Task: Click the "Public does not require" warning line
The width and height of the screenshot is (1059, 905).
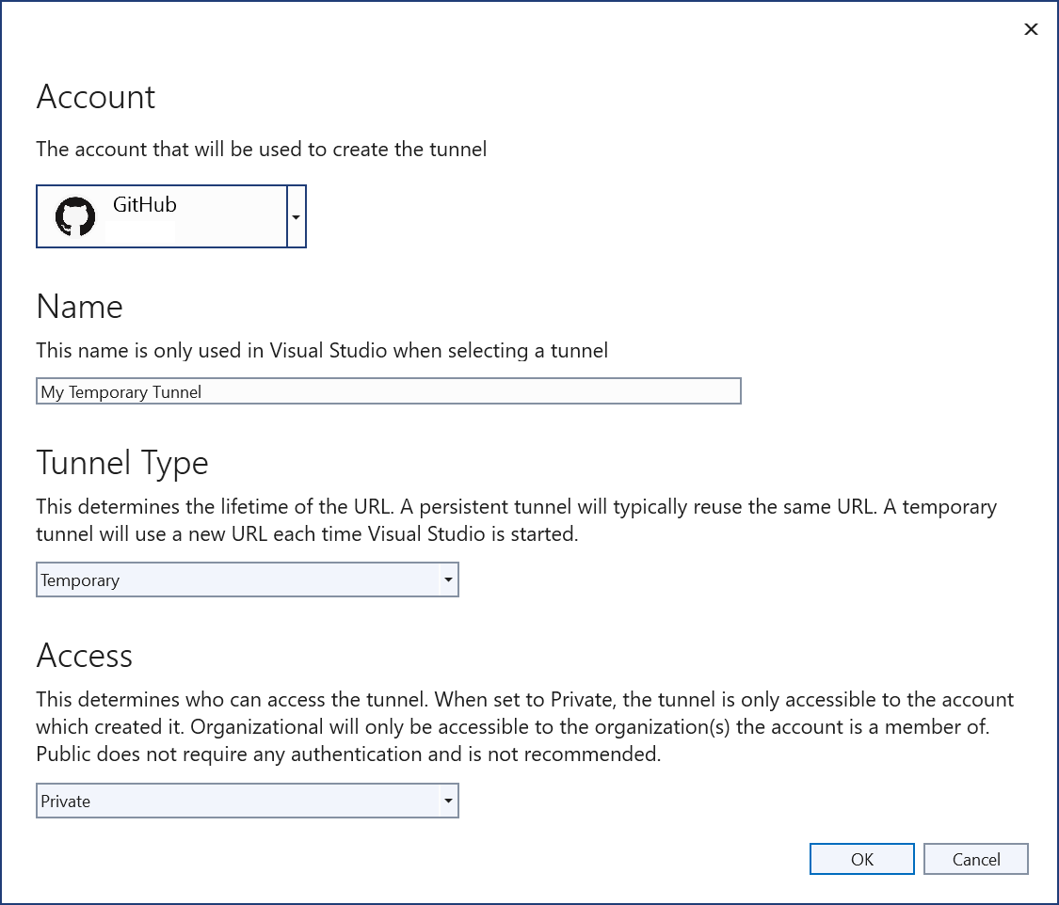Action: click(348, 754)
